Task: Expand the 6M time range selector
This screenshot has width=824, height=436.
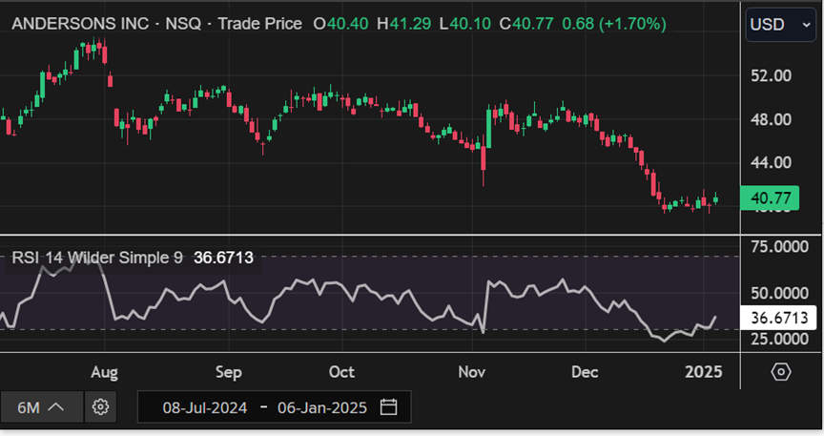Action: click(41, 407)
